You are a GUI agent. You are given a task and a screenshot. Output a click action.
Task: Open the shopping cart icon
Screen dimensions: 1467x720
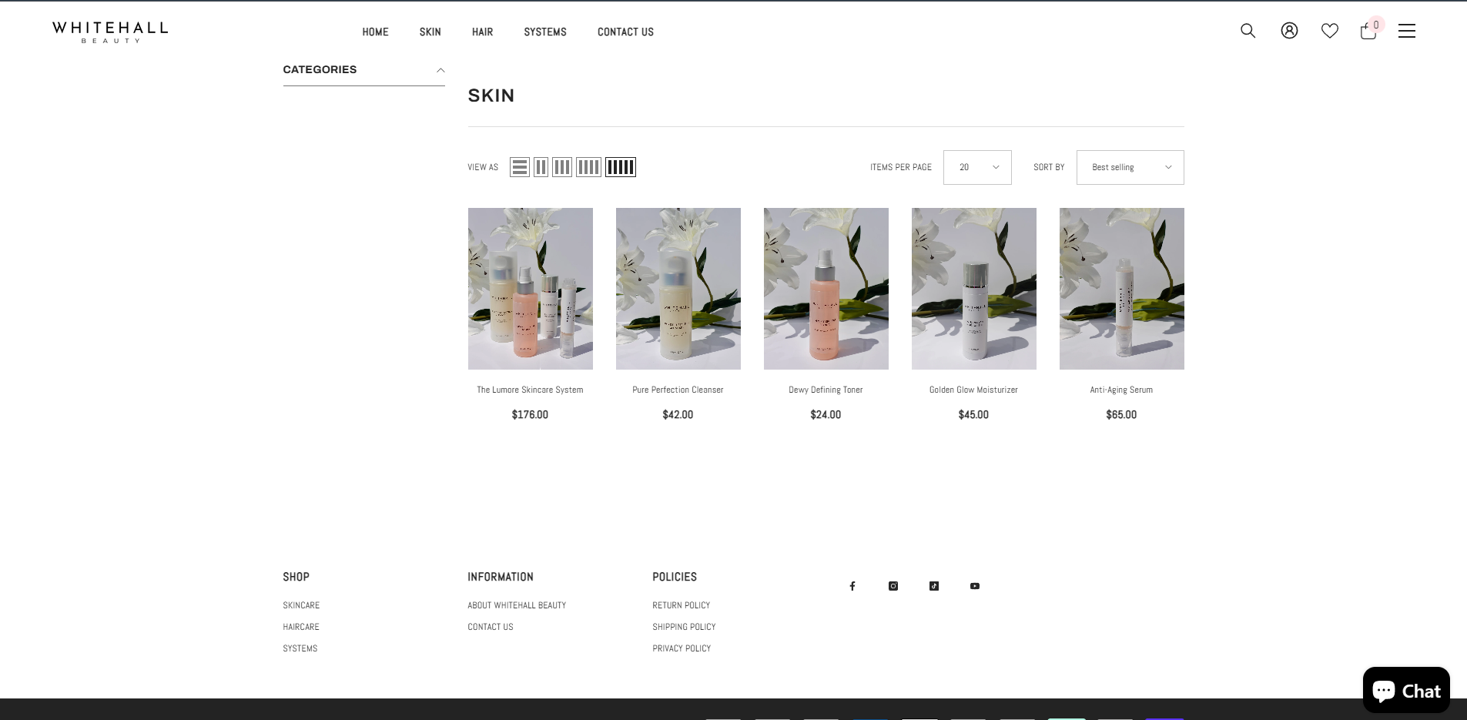[x=1368, y=32]
